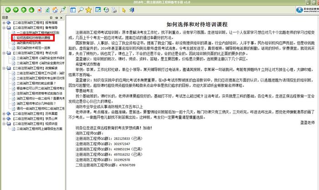Click the article title 如何选择和对待培训课程
The image size is (319, 190).
[x=197, y=25]
